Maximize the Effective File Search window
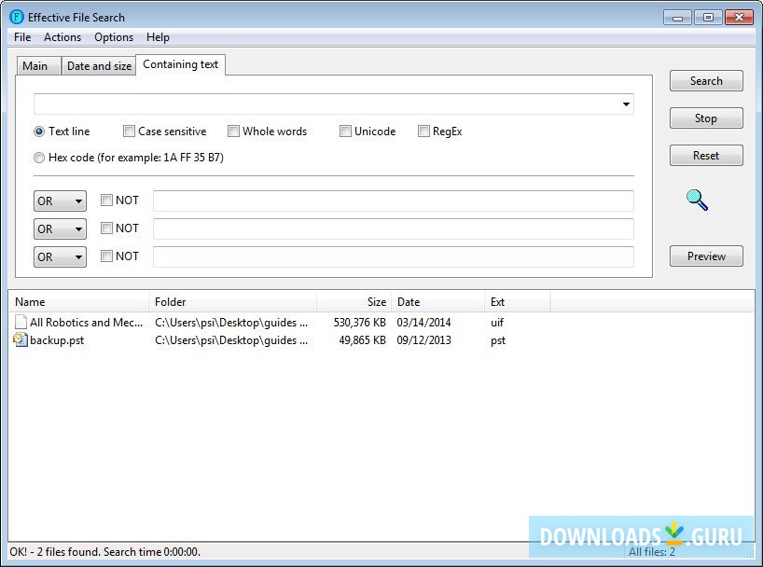The image size is (763, 567). click(708, 18)
